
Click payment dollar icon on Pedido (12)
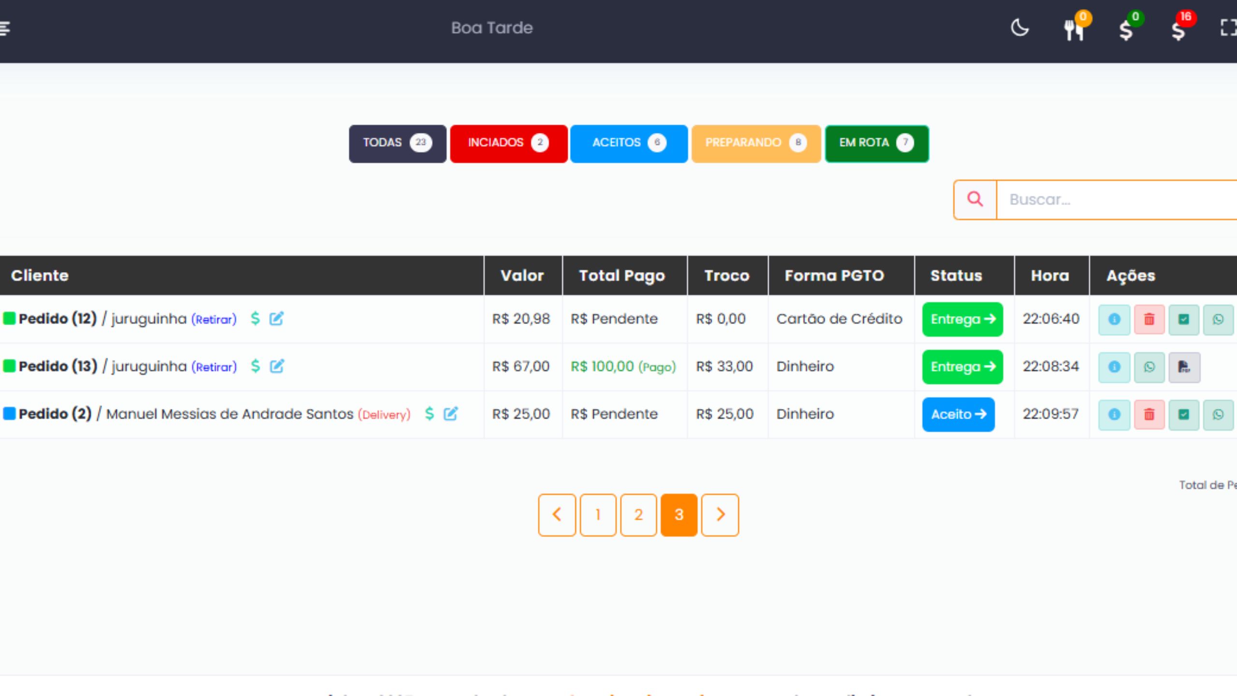click(x=255, y=319)
